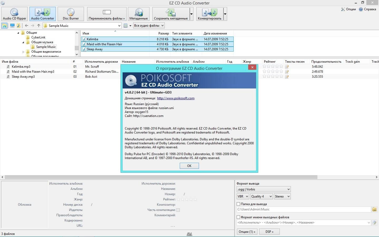Screen dimensions: 379x237
Task: Enable Формат имени выходных файлов checkbox
Action: coord(238,217)
